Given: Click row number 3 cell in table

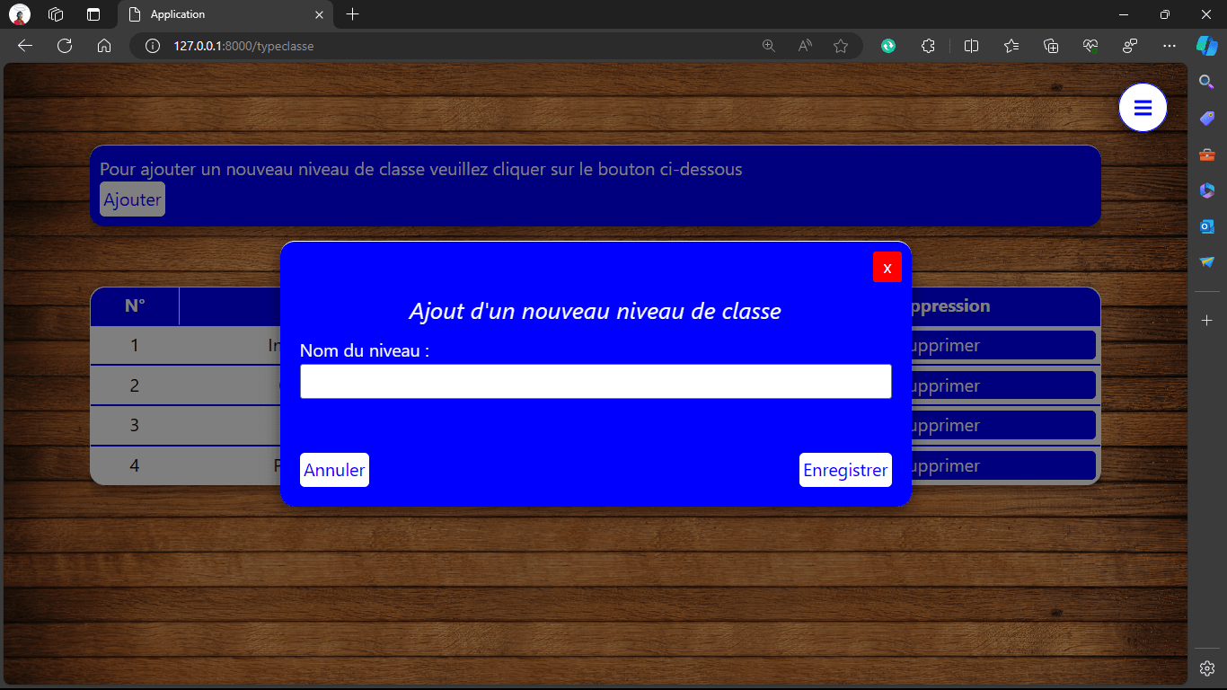Looking at the screenshot, I should point(135,425).
